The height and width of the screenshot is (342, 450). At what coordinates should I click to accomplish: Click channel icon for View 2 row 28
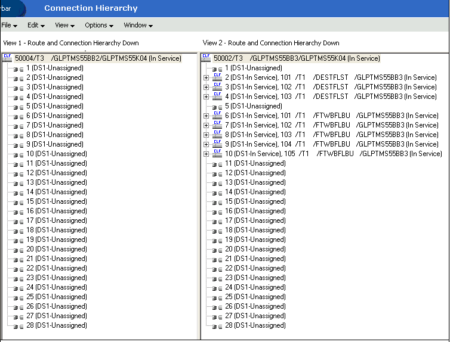(x=217, y=327)
